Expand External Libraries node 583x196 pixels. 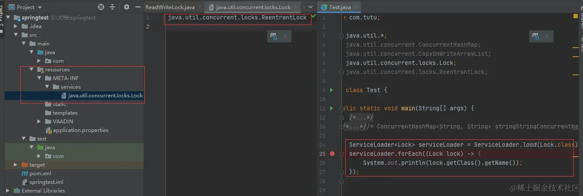click(x=9, y=191)
